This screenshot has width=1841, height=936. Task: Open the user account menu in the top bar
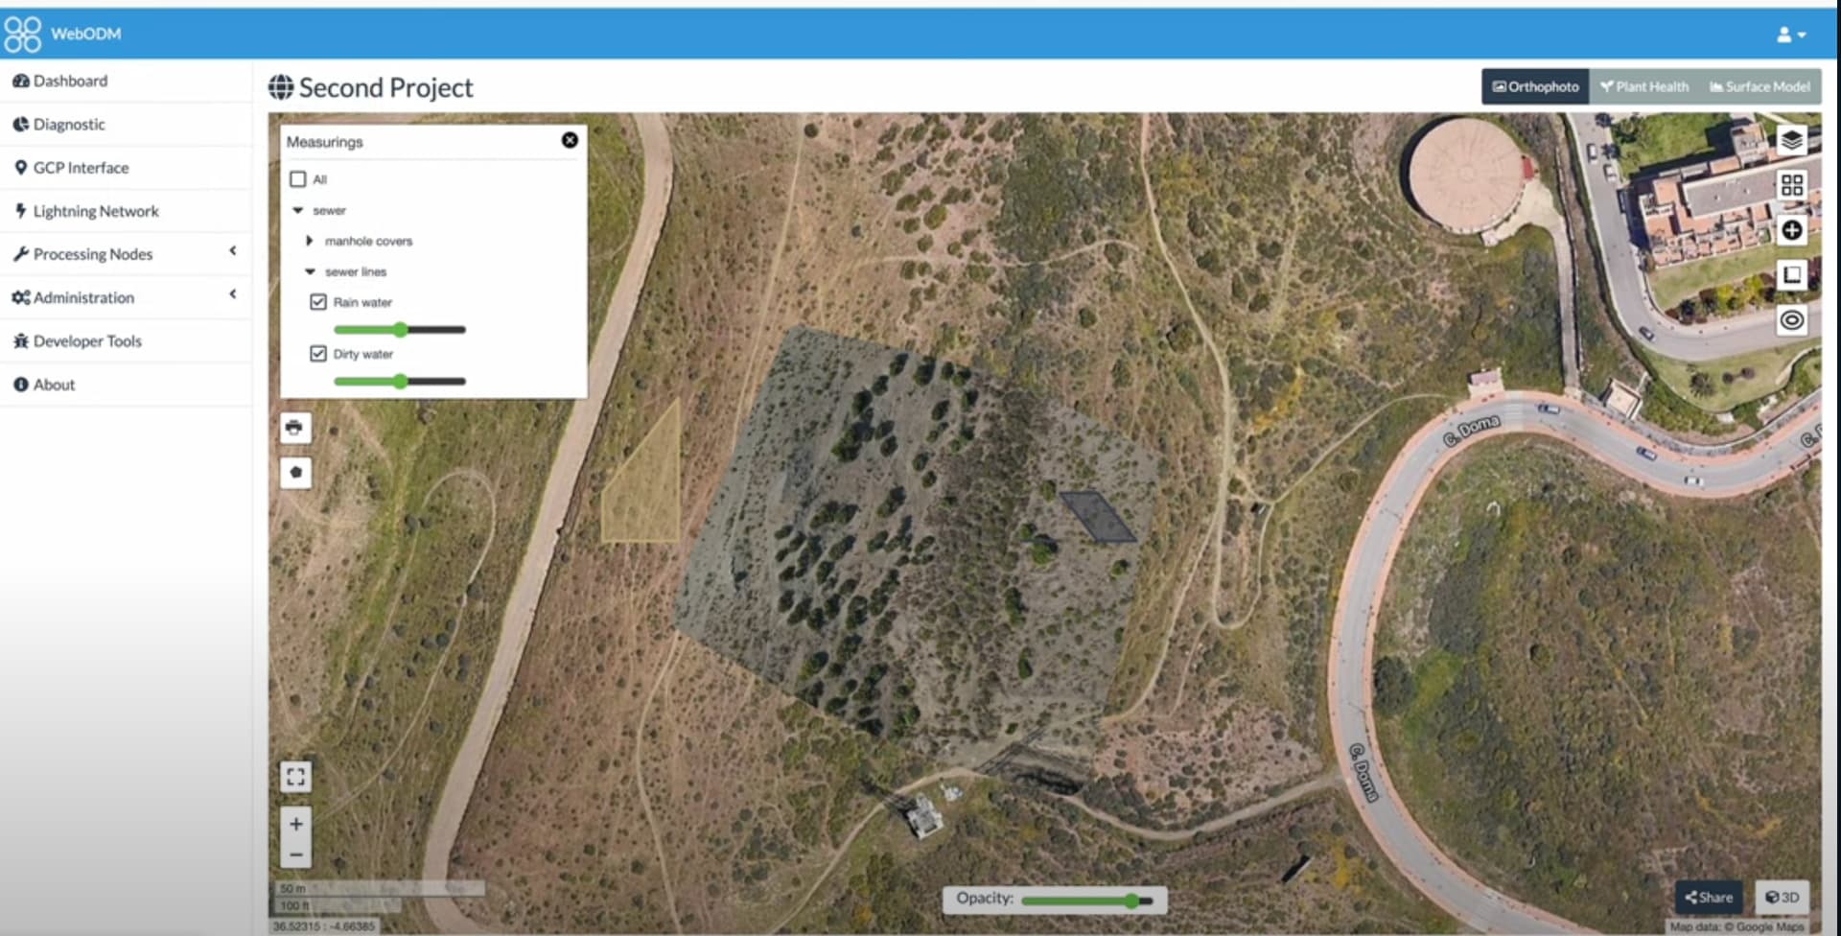pyautogui.click(x=1791, y=34)
